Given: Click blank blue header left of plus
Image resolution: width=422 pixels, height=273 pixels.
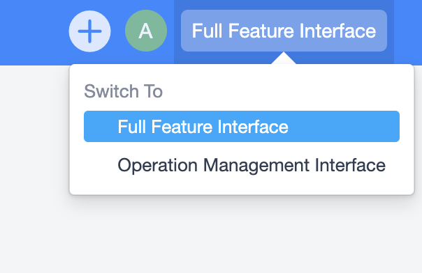Looking at the screenshot, I should pyautogui.click(x=34, y=32).
